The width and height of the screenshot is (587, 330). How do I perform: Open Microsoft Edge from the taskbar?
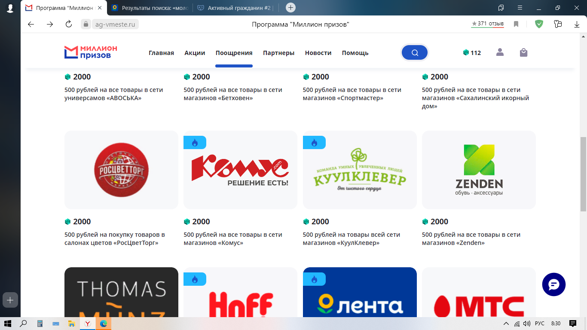click(104, 324)
